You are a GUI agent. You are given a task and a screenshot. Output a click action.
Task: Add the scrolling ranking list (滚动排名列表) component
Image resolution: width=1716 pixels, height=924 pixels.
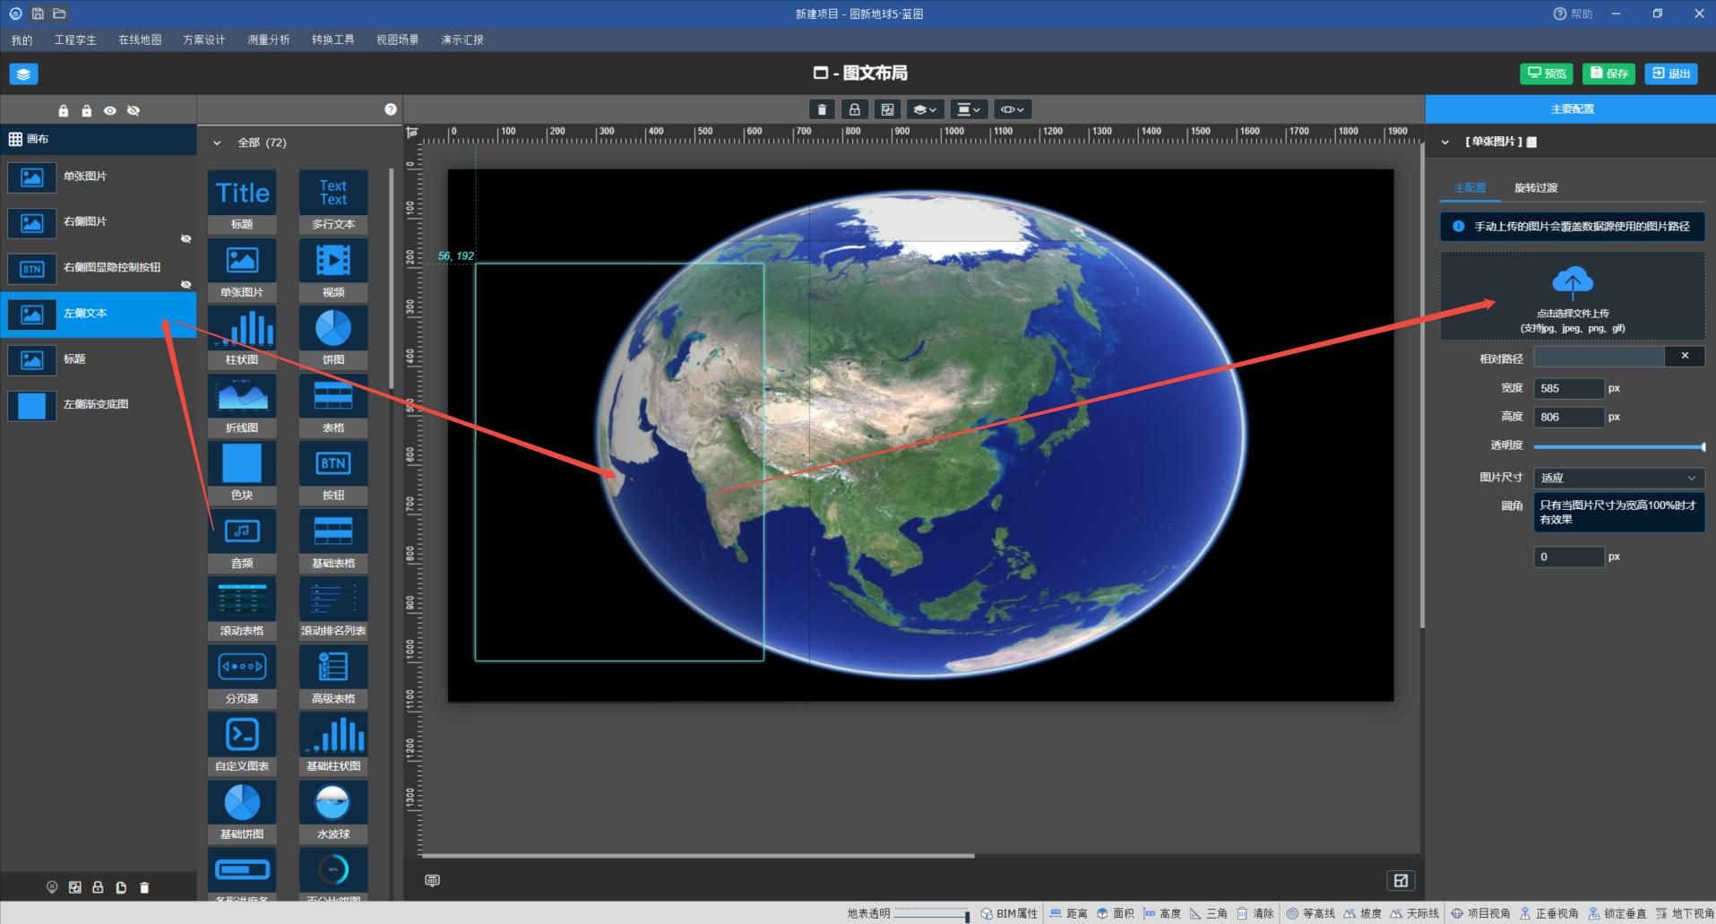point(333,608)
